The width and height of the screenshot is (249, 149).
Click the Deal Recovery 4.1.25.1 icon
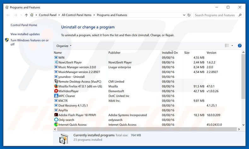[56, 105]
